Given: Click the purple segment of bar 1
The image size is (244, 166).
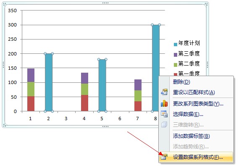Looking at the screenshot, I should tap(31, 75).
